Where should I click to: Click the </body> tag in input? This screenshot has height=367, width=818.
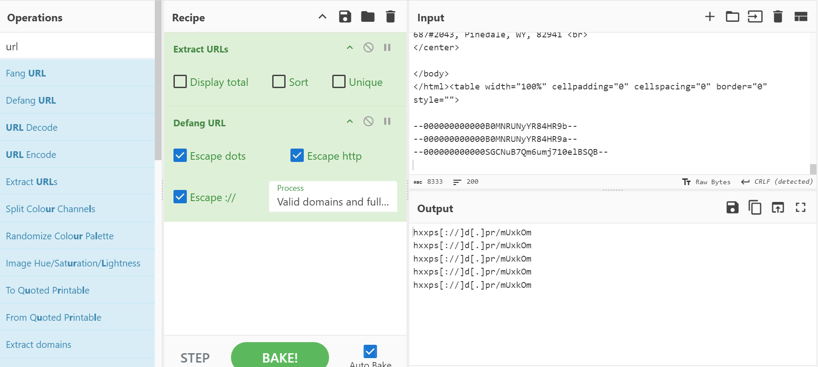pos(431,73)
